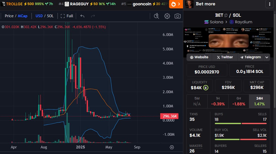The image size is (276, 154).
Task: Click the BUYERS count 14
Action: point(217,151)
